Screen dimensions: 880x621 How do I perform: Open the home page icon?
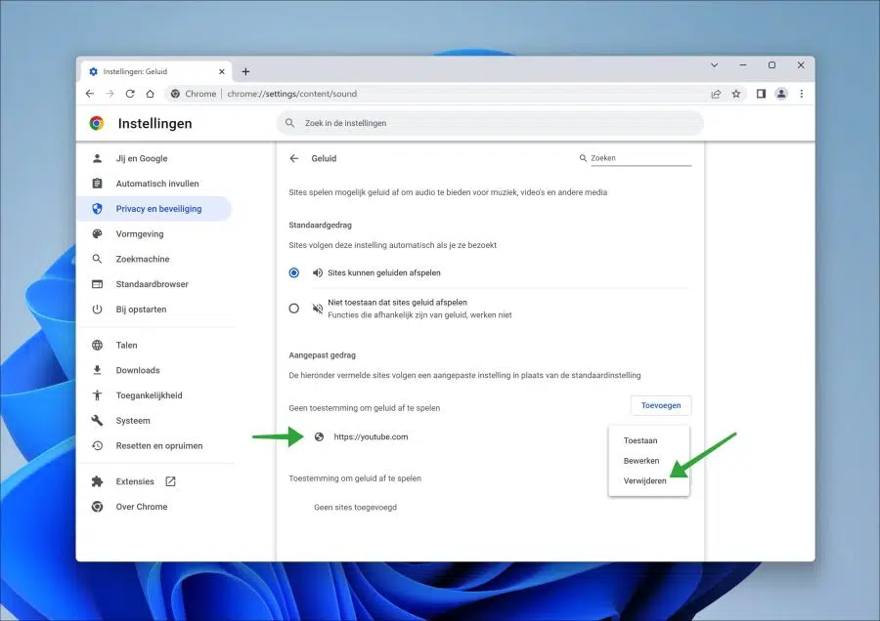point(150,94)
